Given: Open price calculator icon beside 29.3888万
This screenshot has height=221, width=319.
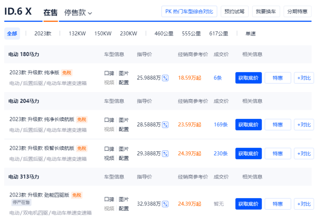Looking at the screenshot, I should tap(165, 154).
